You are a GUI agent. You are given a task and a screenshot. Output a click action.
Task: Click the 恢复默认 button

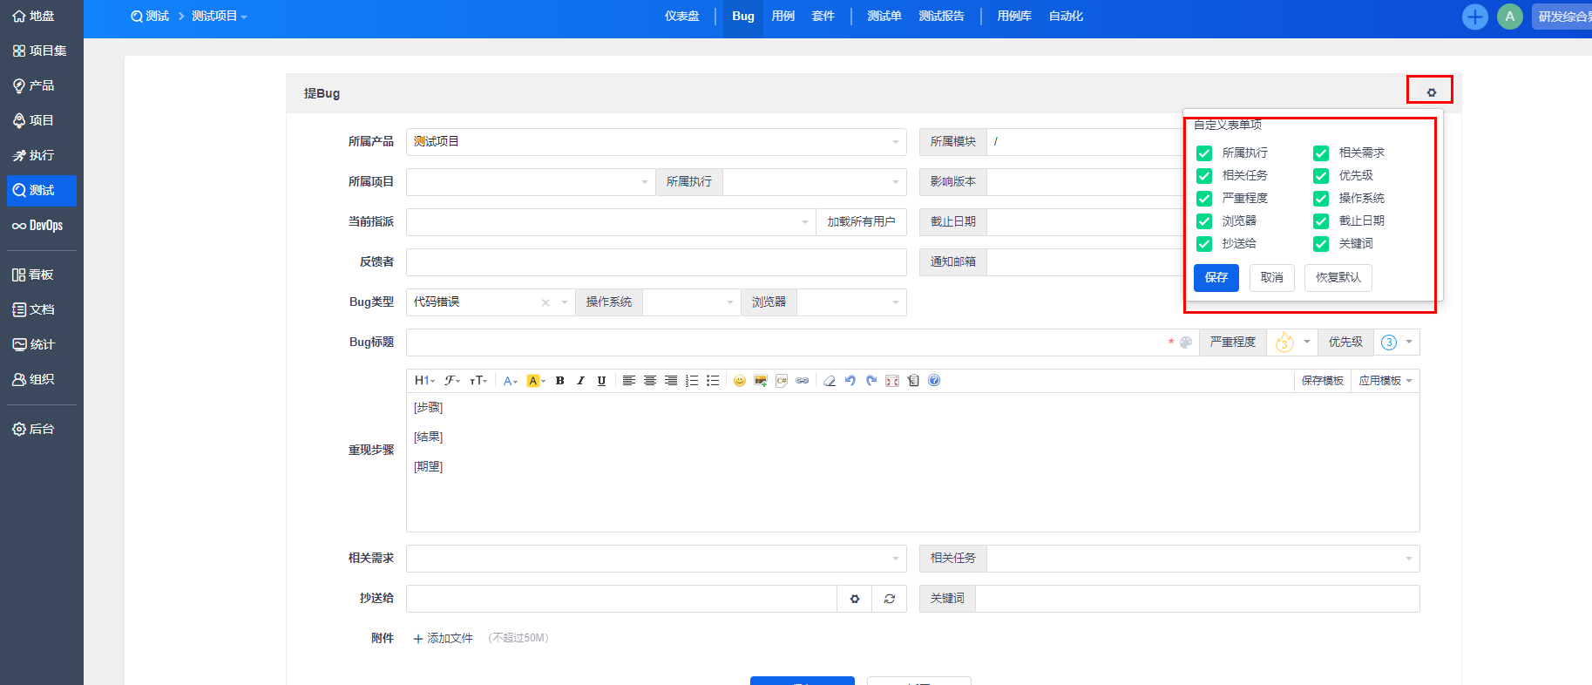(x=1338, y=278)
